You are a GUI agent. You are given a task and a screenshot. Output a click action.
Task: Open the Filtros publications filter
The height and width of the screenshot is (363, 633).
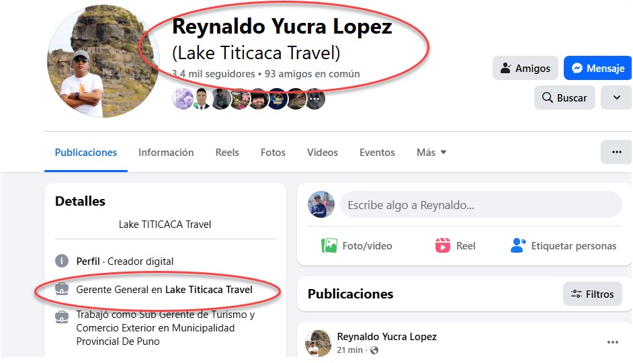coord(592,294)
